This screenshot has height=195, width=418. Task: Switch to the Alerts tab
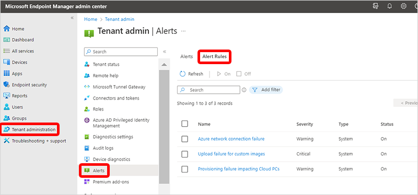(x=187, y=57)
